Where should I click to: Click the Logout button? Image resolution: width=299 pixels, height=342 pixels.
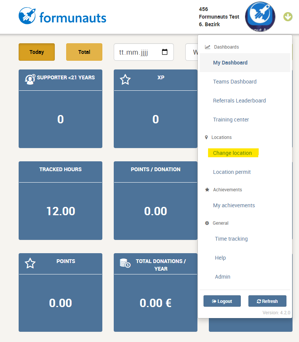click(x=222, y=301)
